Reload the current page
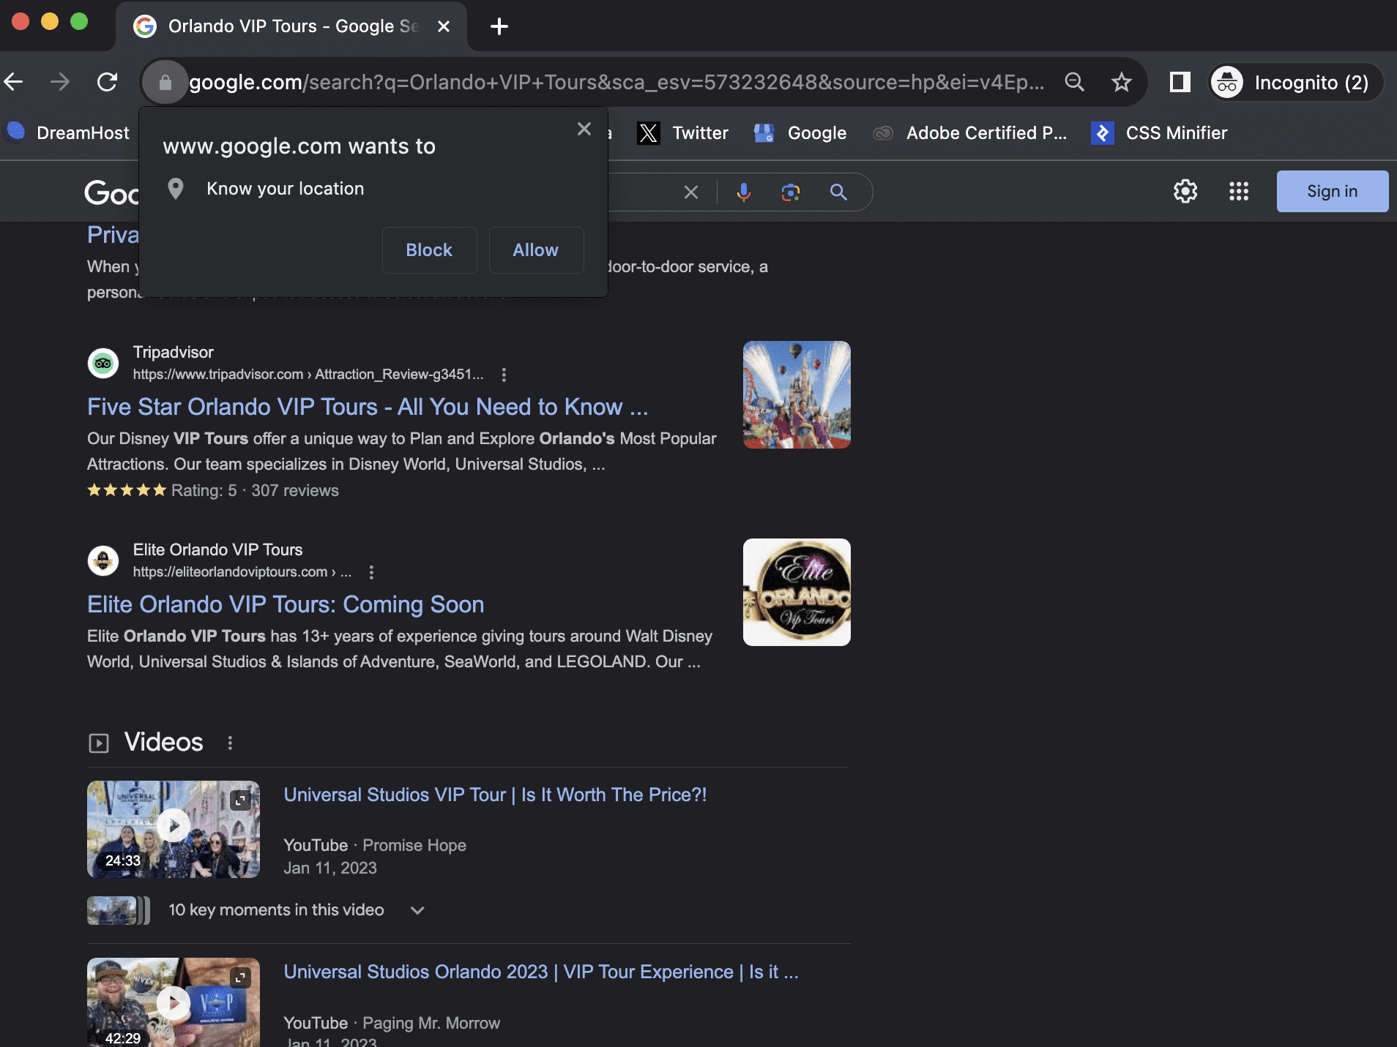Viewport: 1397px width, 1047px height. 108,82
